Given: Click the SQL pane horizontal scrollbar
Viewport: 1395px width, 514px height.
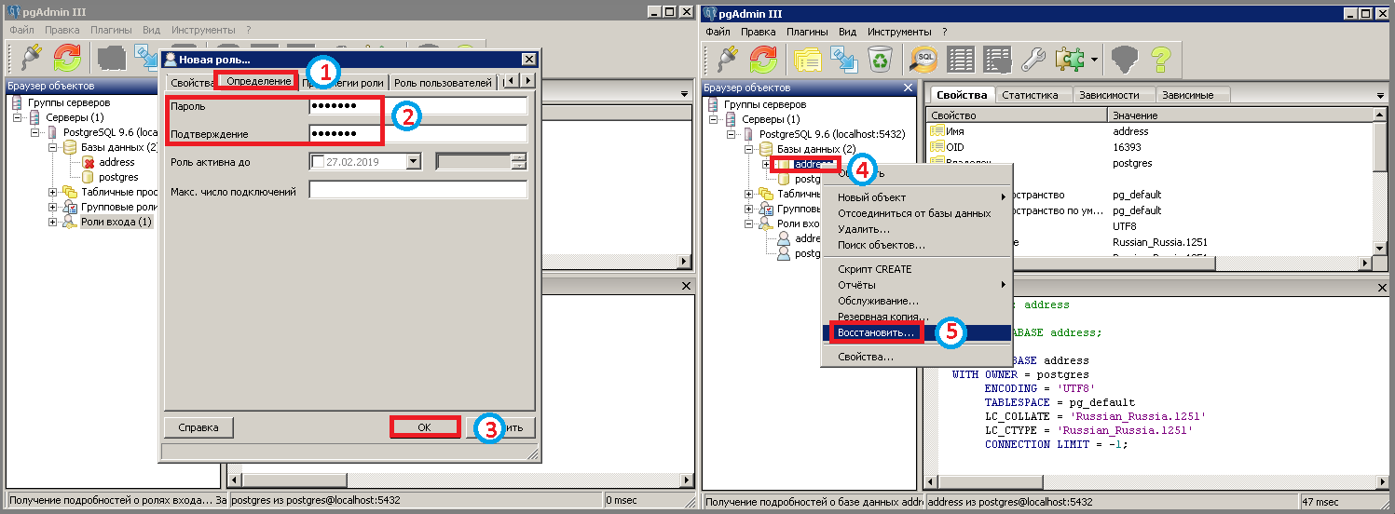Looking at the screenshot, I should 1153,484.
